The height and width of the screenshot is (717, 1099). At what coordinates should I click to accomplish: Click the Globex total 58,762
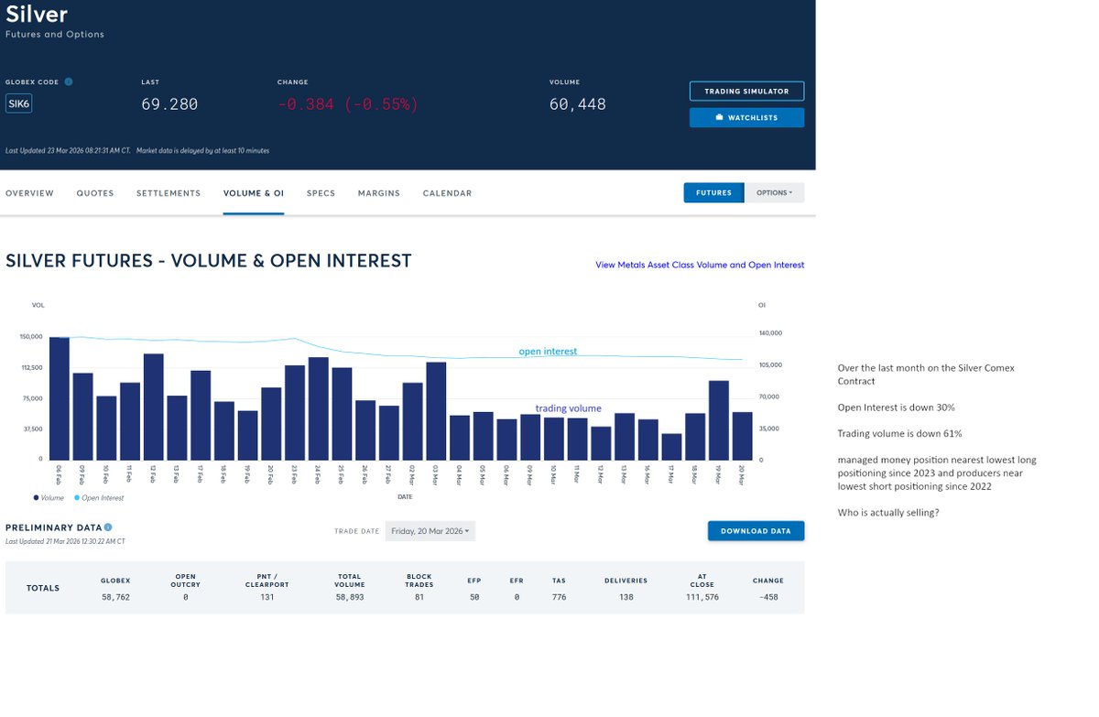(x=115, y=597)
